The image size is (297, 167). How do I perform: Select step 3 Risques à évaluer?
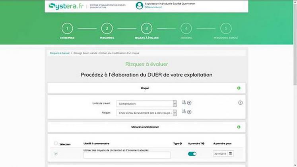[x=146, y=29]
